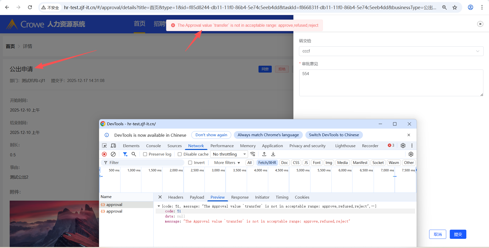Open the Response tab of the request
Image resolution: width=489 pixels, height=248 pixels.
click(240, 197)
